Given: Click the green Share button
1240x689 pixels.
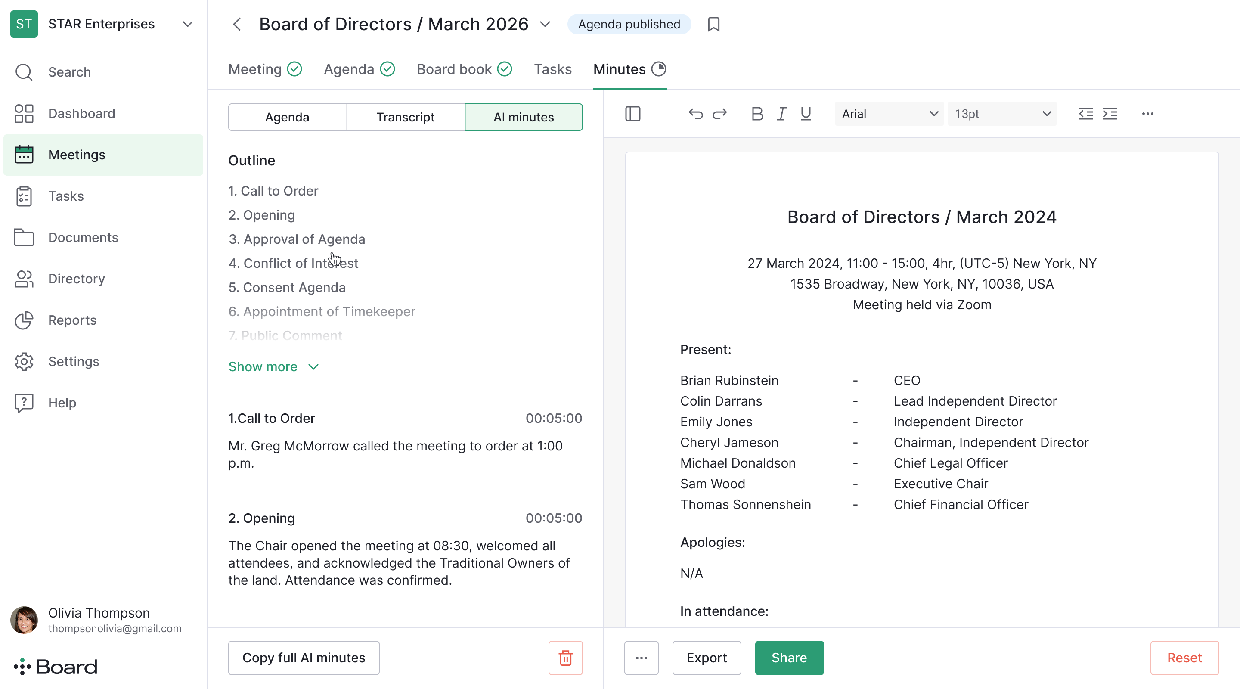Looking at the screenshot, I should click(789, 657).
